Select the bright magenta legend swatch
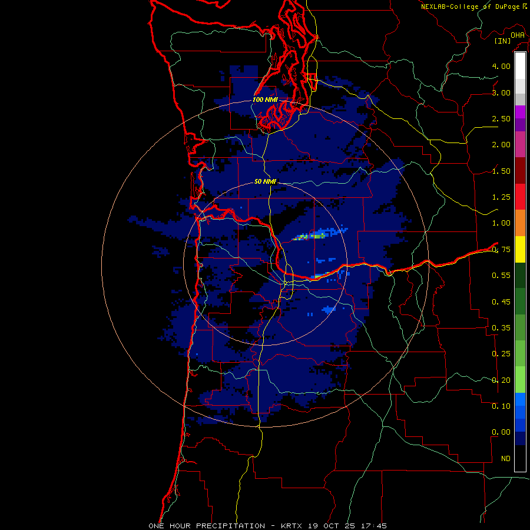The width and height of the screenshot is (530, 530). point(520,112)
